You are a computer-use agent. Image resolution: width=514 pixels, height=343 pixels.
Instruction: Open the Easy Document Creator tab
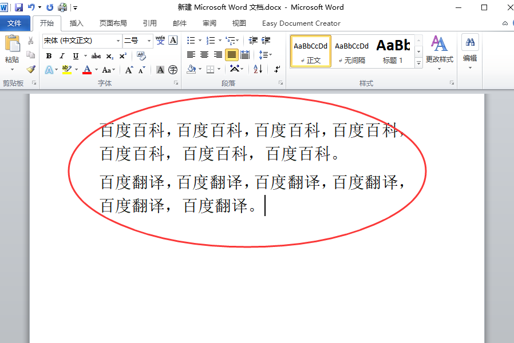pos(301,23)
